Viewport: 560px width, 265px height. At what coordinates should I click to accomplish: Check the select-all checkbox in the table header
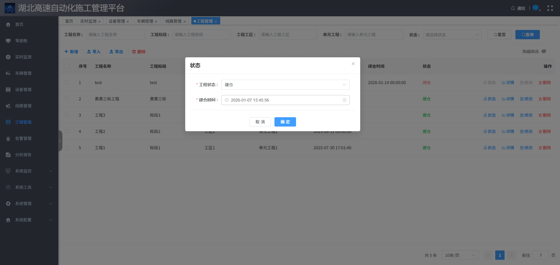click(x=67, y=66)
